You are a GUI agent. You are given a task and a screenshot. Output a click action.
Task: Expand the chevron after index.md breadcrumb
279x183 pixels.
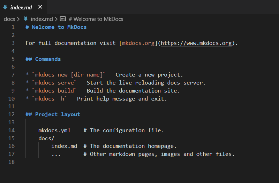(x=56, y=19)
